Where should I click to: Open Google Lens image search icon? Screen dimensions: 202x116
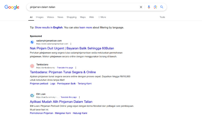tap(155, 7)
